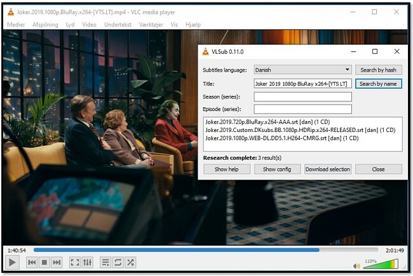Screen dimensions: 413x276
Task: Open the Hjælp menu
Action: coord(193,25)
